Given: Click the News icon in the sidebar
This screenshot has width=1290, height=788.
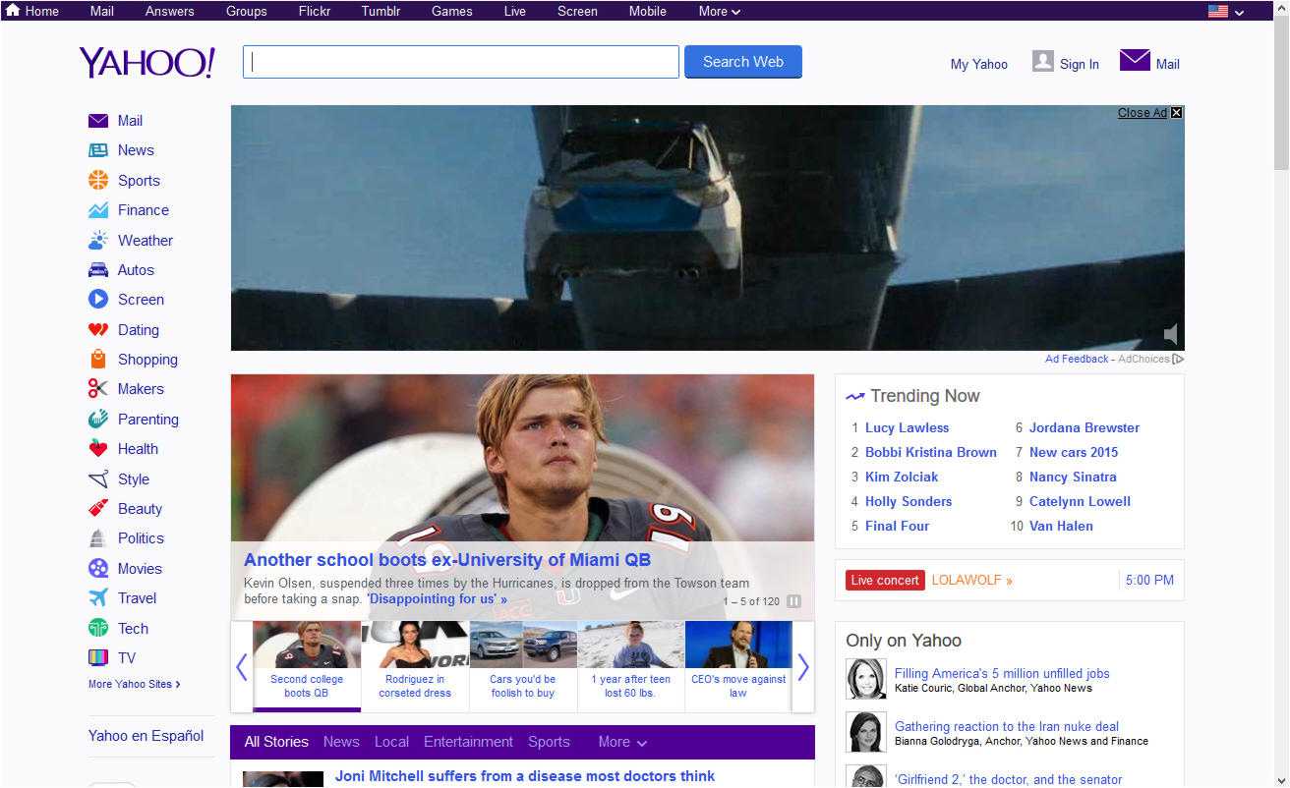Looking at the screenshot, I should point(98,150).
